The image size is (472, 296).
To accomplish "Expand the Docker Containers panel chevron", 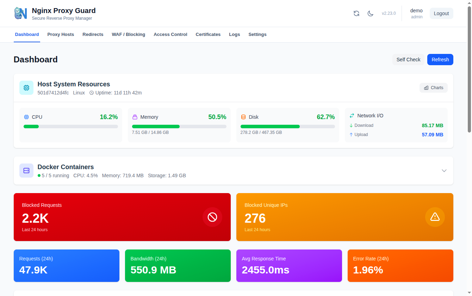I will (444, 171).
